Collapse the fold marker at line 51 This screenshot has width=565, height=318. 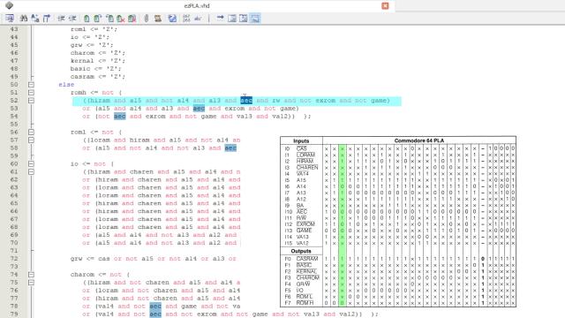32,93
